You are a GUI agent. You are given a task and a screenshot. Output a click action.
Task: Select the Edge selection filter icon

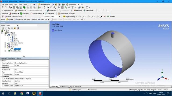pos(17,7)
